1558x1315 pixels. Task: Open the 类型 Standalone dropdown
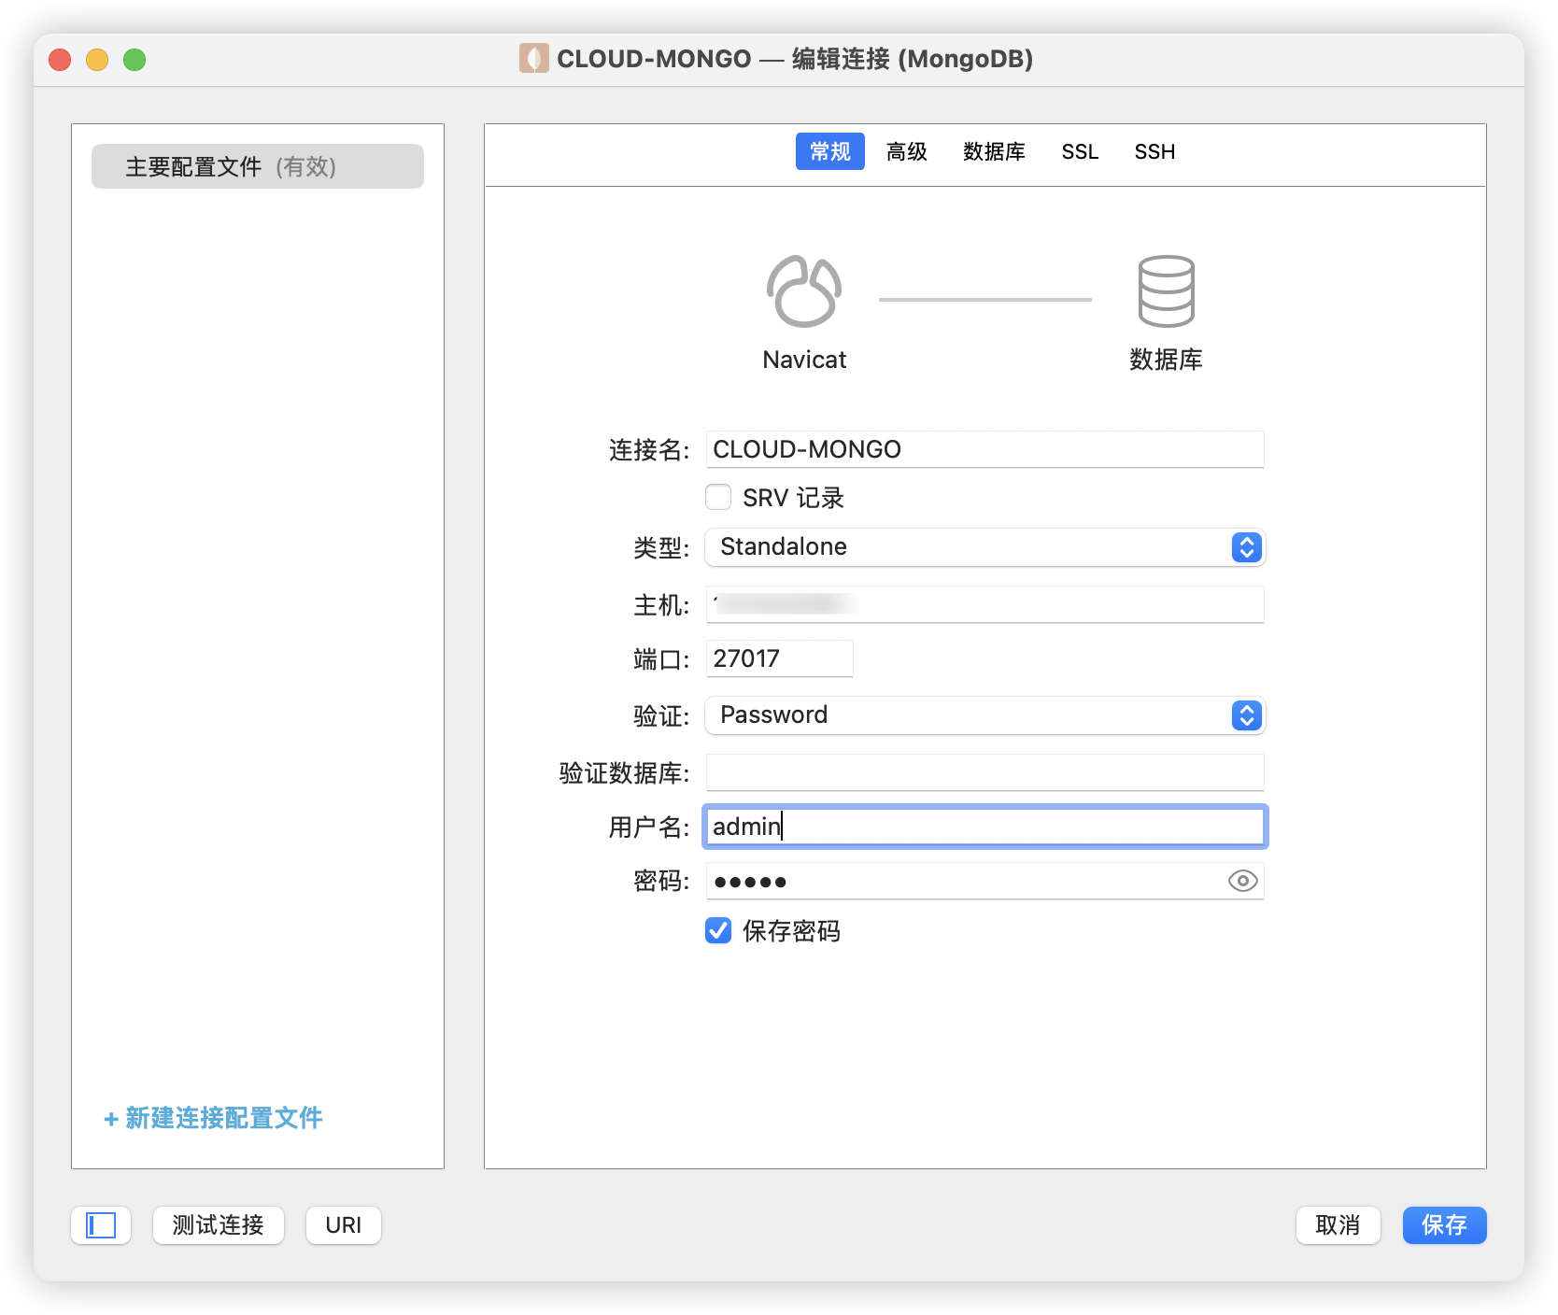pyautogui.click(x=985, y=547)
